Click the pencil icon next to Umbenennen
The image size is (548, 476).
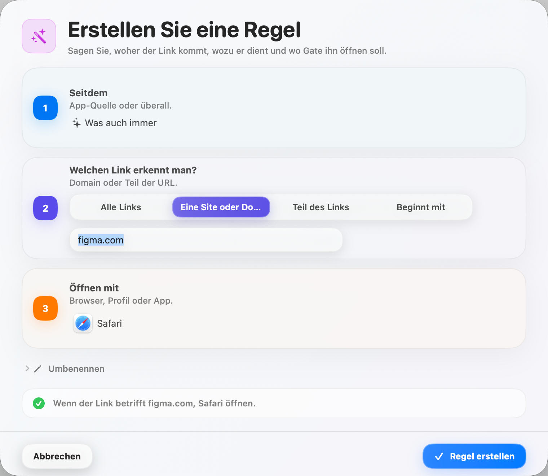(37, 369)
